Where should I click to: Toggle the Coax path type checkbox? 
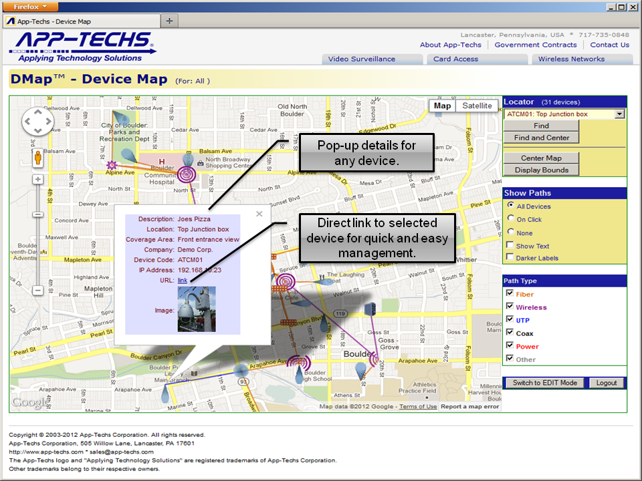tap(510, 332)
